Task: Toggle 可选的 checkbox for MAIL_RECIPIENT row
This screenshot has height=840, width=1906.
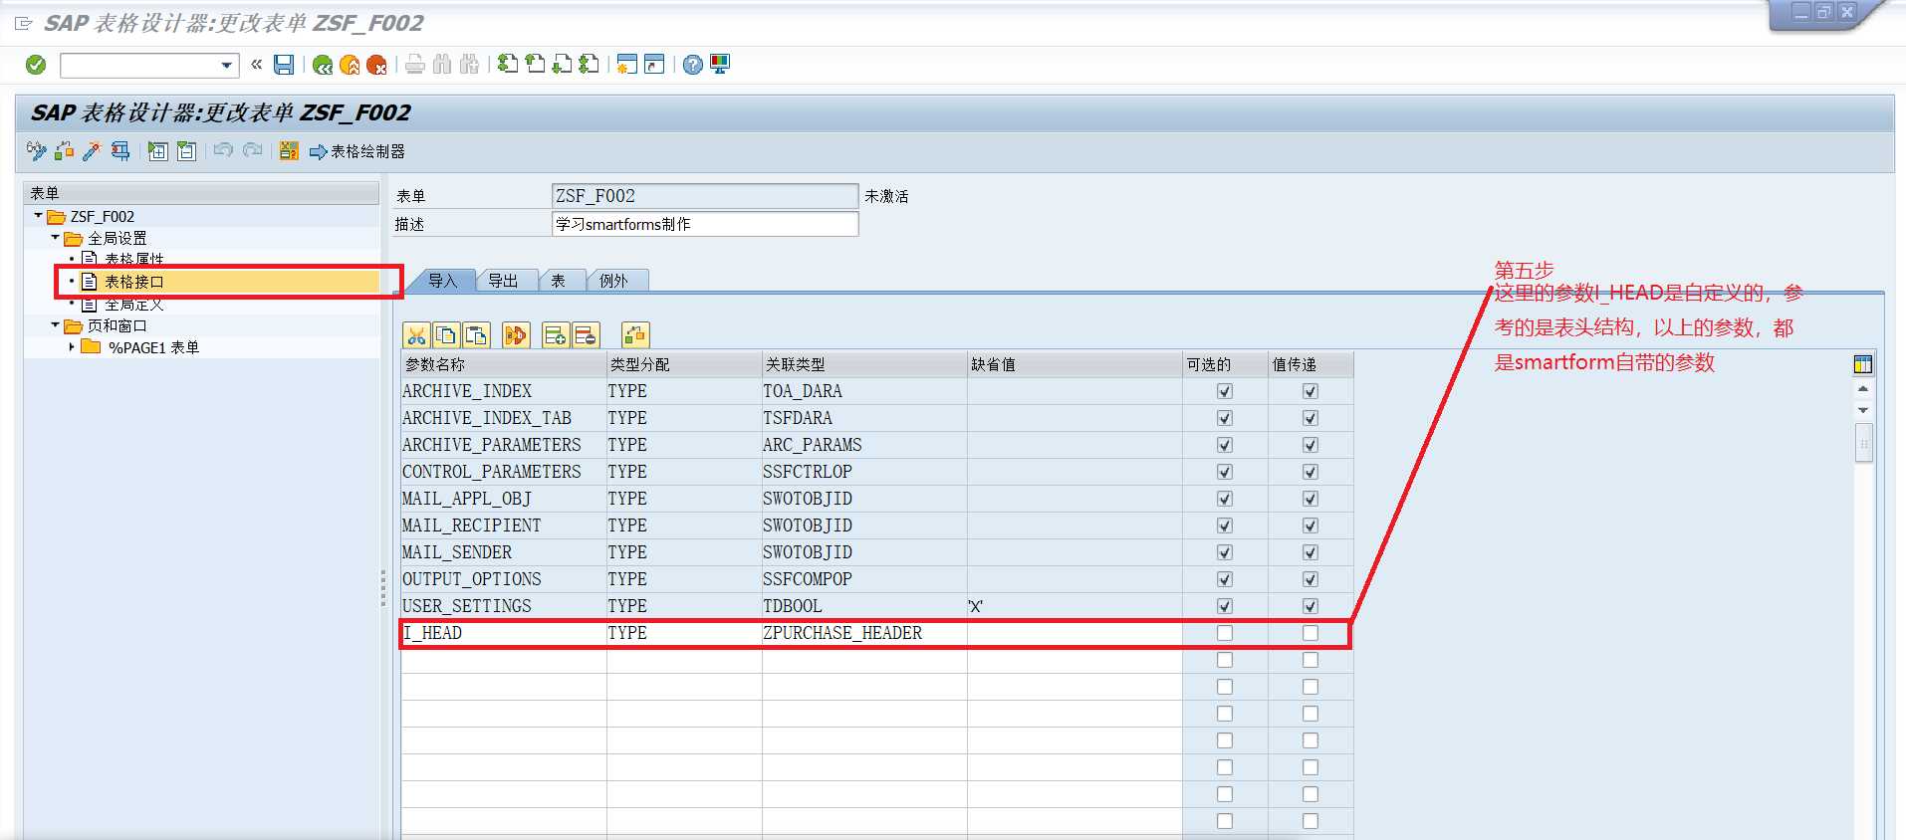Action: tap(1225, 525)
